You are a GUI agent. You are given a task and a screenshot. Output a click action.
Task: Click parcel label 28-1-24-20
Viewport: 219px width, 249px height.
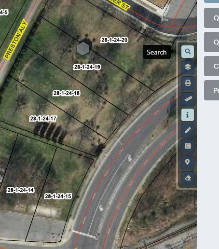(114, 40)
